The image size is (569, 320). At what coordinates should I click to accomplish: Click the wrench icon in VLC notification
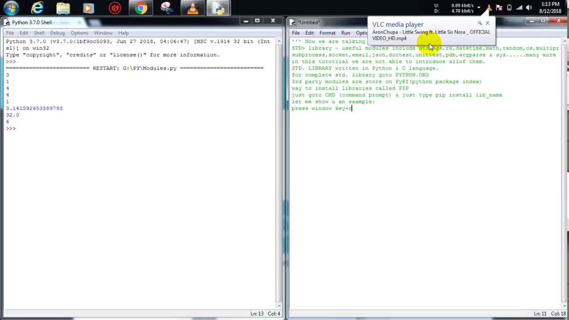480,23
